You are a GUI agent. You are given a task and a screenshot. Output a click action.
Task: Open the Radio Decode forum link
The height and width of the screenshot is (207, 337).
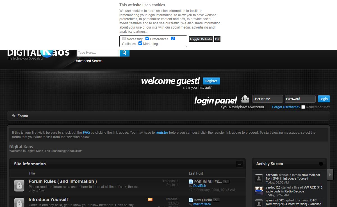294,191
